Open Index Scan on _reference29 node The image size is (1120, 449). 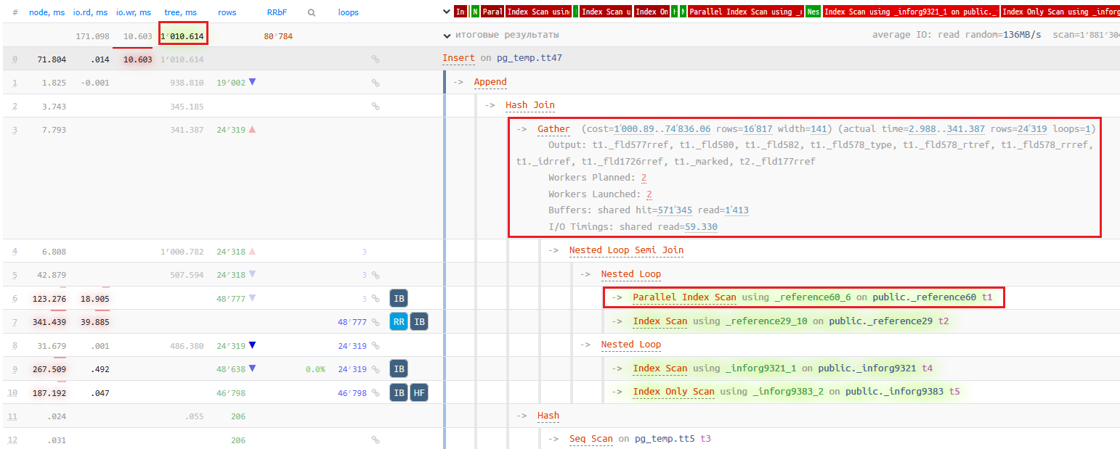click(x=660, y=321)
